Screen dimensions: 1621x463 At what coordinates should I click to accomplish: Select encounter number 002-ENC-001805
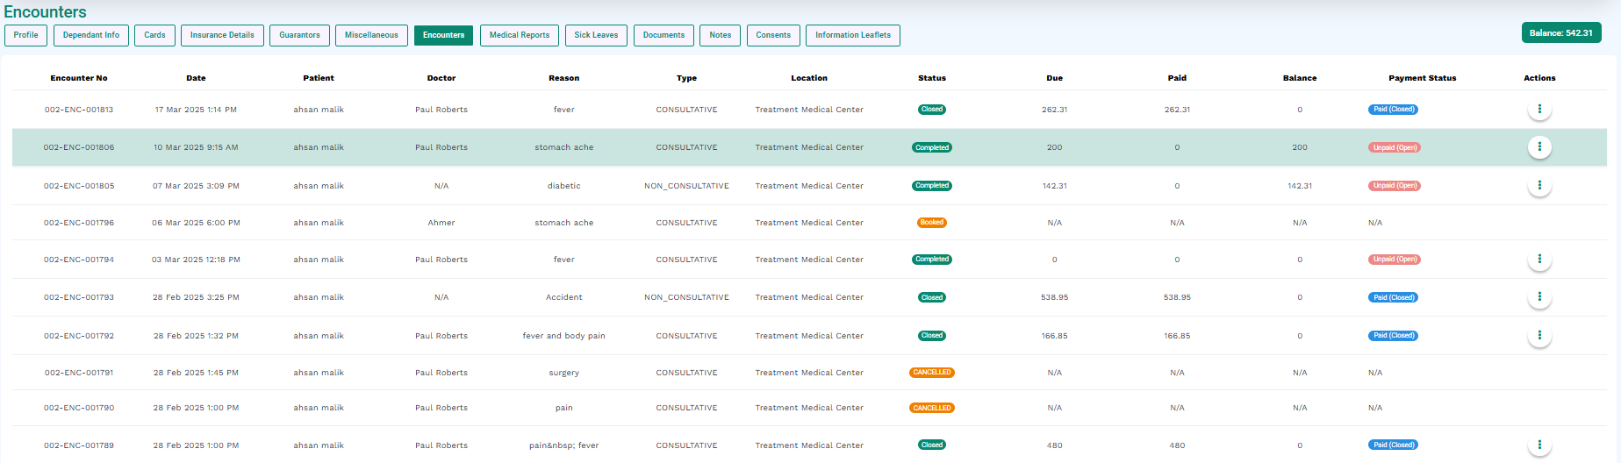coord(79,186)
